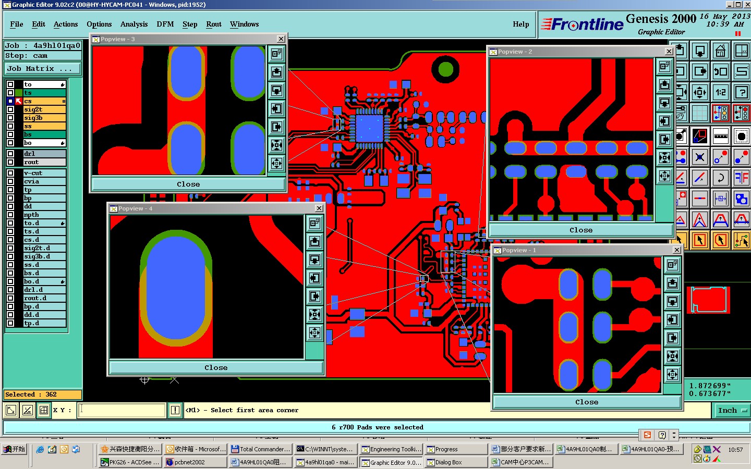Open the File menu
Screen dimensions: 751x469
pyautogui.click(x=17, y=24)
